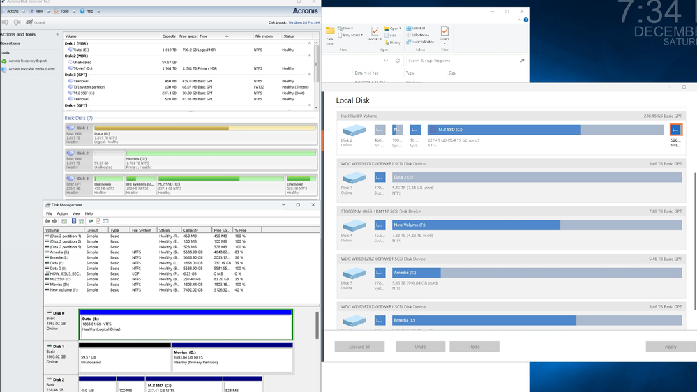Click rightmost panel icon in Disk Management toolbar
697x392 pixels.
106,221
